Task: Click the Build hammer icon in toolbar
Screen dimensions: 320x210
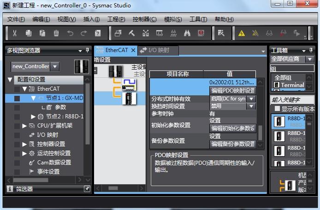Action: 132,33
